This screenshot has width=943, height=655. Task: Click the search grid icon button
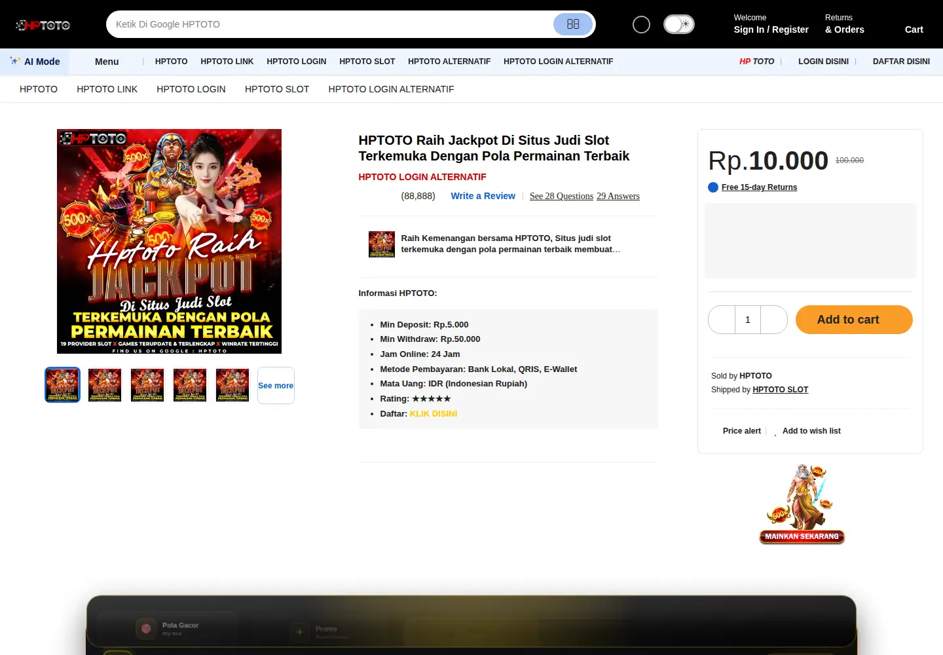pyautogui.click(x=573, y=24)
